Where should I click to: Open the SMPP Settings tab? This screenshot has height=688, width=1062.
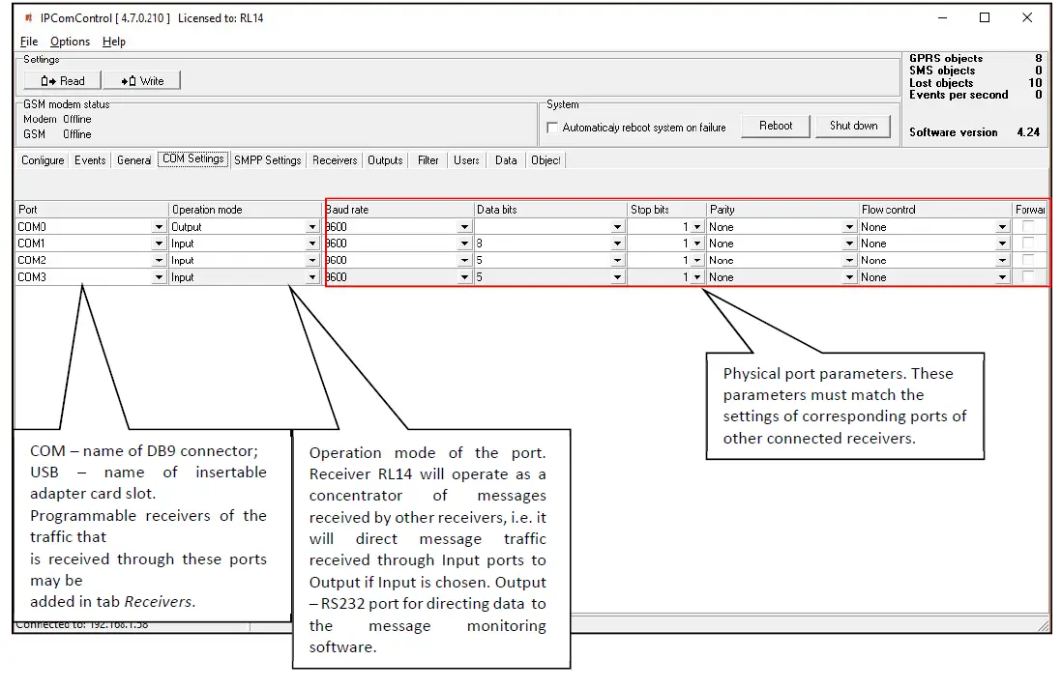(x=268, y=160)
